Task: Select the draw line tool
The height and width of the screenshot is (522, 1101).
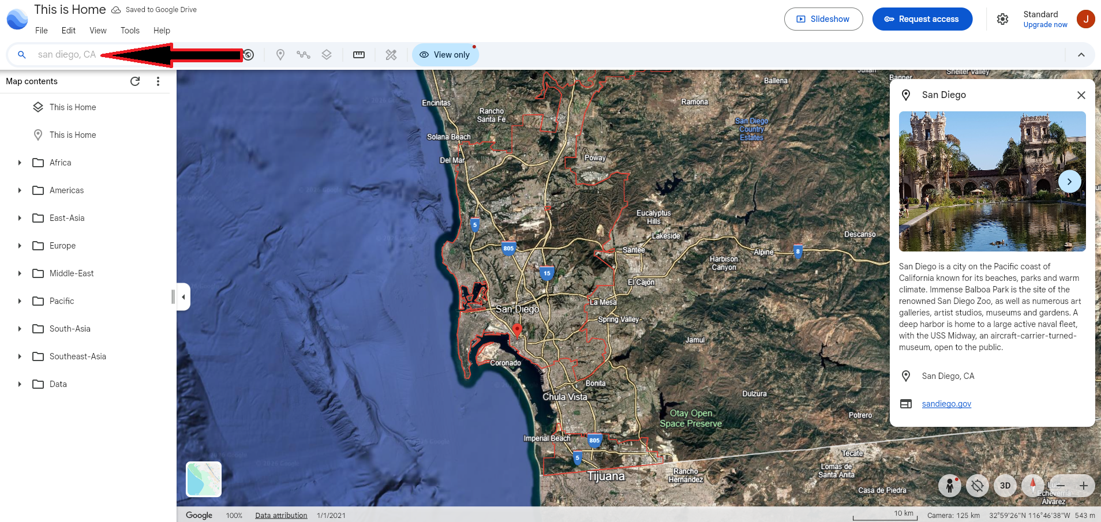Action: [x=302, y=55]
